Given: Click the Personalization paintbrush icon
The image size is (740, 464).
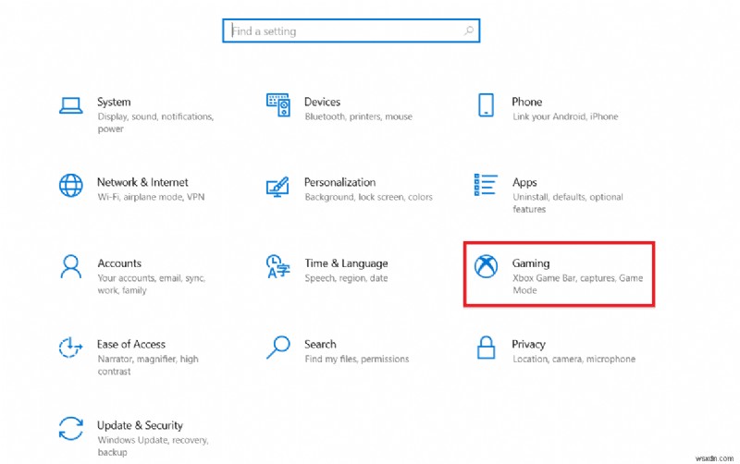Looking at the screenshot, I should 278,186.
